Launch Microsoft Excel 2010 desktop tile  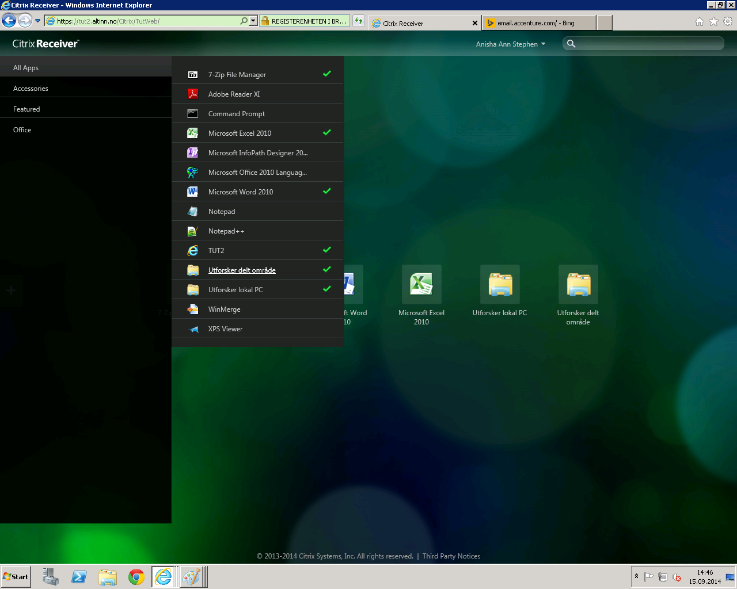[421, 284]
